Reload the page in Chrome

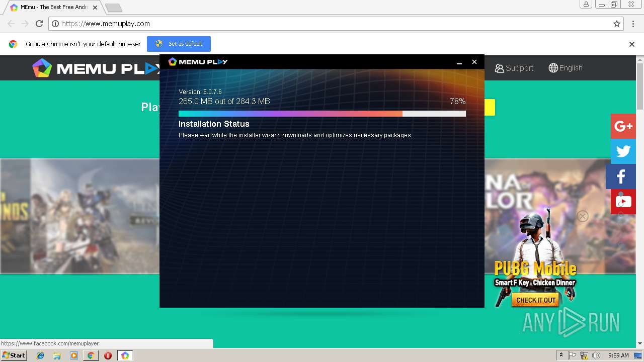[x=39, y=24]
